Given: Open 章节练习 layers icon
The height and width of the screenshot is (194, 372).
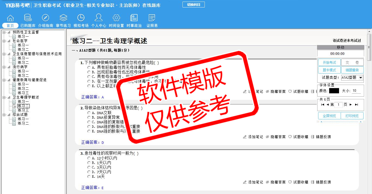Looking at the screenshot, I should [x=63, y=18].
